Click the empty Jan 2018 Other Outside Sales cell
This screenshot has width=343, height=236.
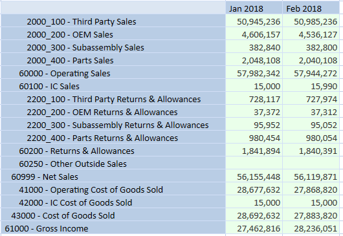click(x=254, y=164)
